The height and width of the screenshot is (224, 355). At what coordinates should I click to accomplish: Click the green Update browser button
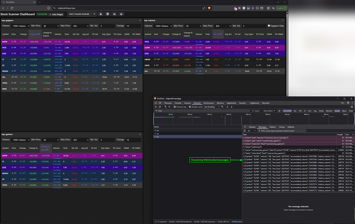click(281, 8)
